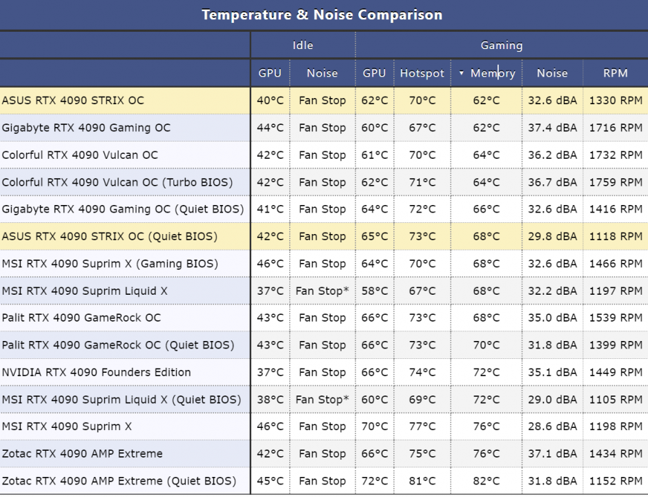This screenshot has height=497, width=648.
Task: Click the sort arrow beside Memory header
Action: (461, 74)
